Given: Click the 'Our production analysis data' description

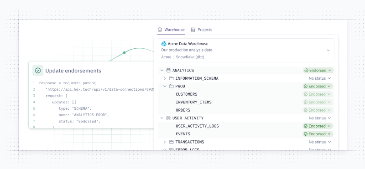Looking at the screenshot, I should (187, 50).
